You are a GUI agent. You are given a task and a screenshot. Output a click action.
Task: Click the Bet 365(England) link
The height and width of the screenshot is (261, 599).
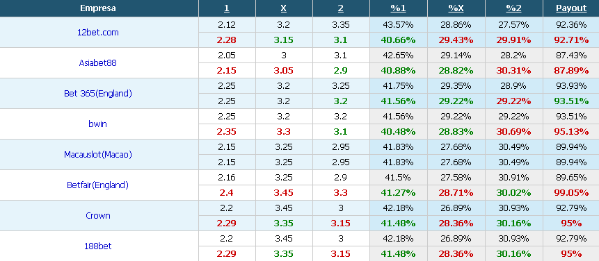98,93
